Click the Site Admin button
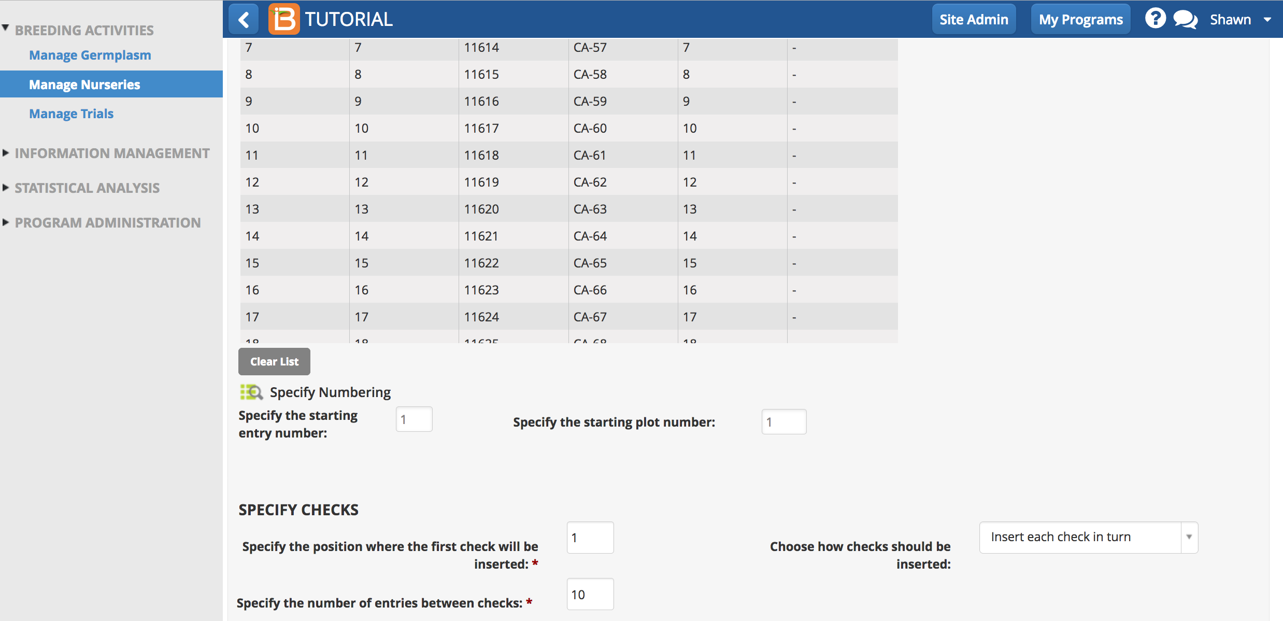The image size is (1283, 621). coord(974,20)
